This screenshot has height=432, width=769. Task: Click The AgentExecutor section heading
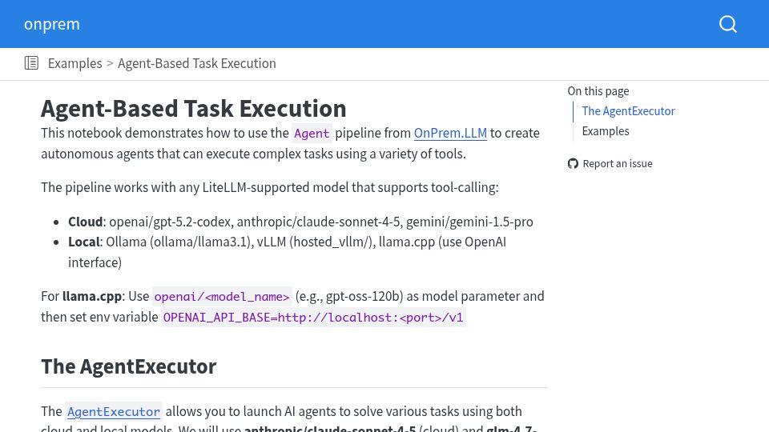click(128, 366)
